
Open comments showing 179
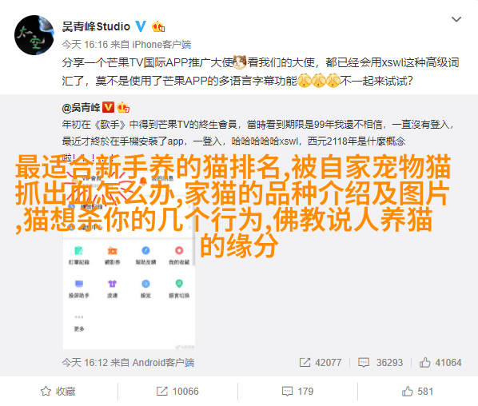point(297,391)
